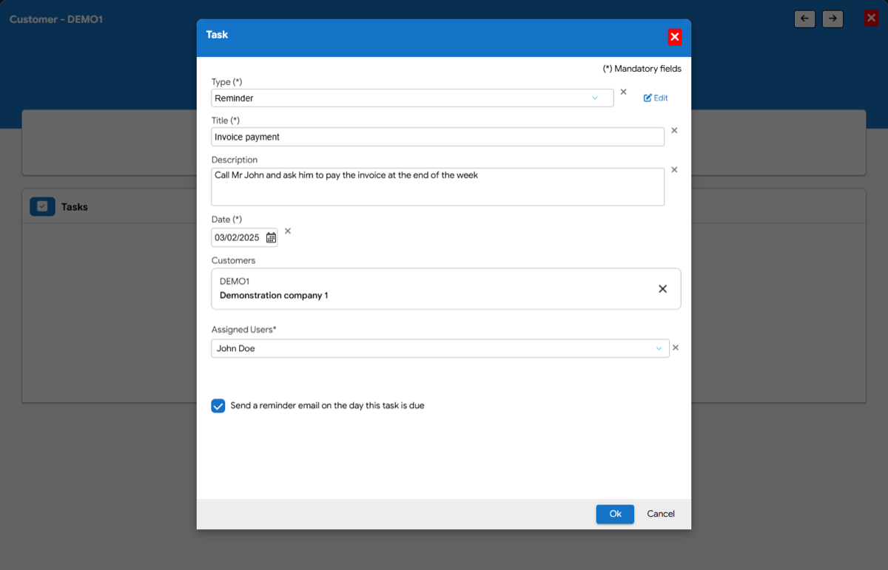Screen dimensions: 888x570
Task: Open the Assigned Users dropdown showing John Doe
Action: click(440, 348)
